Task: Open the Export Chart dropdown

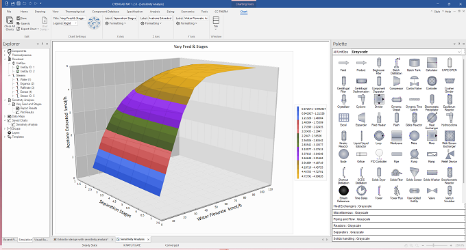Action: [x=28, y=29]
